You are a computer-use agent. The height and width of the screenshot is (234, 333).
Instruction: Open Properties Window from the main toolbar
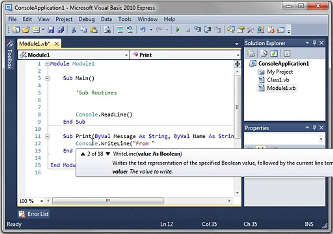(241, 30)
